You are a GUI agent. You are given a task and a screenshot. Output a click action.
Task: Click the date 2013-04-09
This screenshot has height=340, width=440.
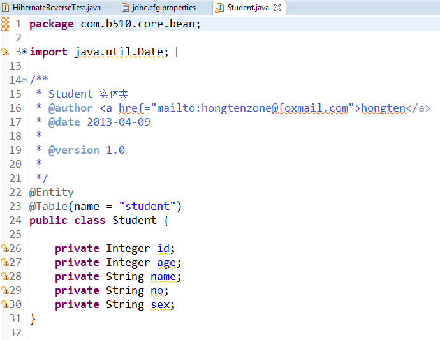click(119, 122)
